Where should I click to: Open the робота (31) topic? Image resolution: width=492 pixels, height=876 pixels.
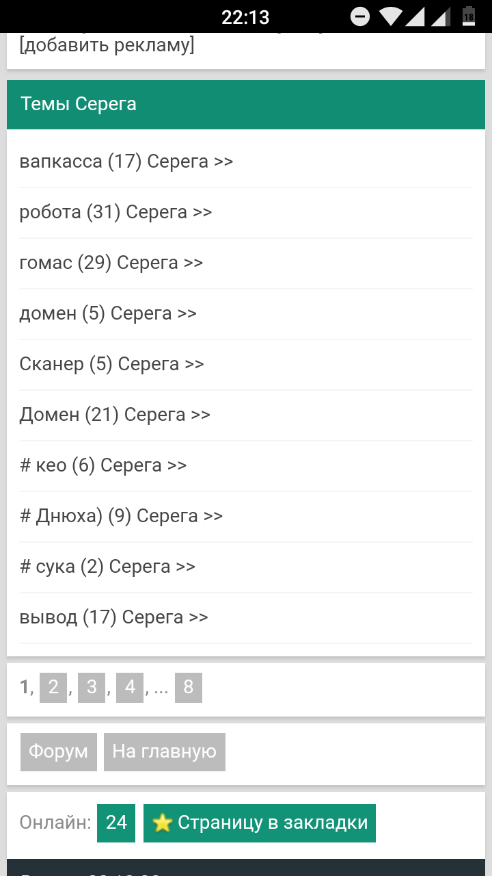click(246, 213)
